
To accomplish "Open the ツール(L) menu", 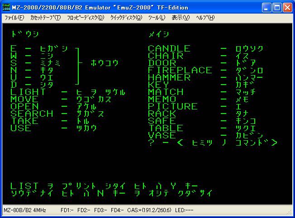I will (x=157, y=18).
